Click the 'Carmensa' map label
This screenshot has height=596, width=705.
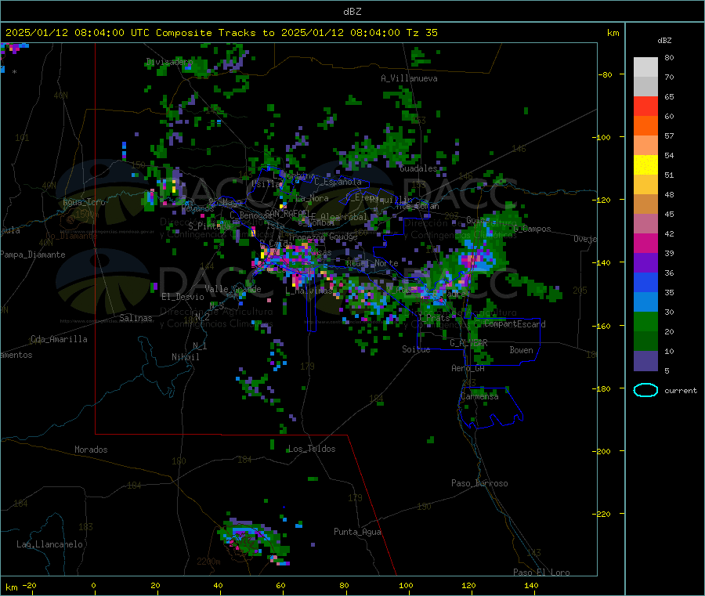coord(479,396)
